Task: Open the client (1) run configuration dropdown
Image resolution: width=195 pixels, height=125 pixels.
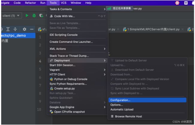Action: point(11,16)
